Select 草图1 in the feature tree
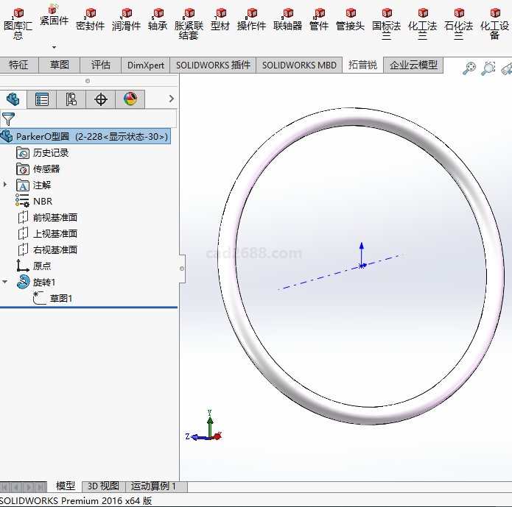The width and height of the screenshot is (512, 507). (x=60, y=298)
